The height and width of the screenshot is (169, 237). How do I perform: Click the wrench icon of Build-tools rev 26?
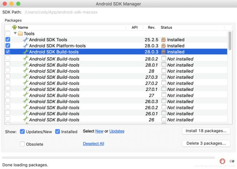pos(26,119)
